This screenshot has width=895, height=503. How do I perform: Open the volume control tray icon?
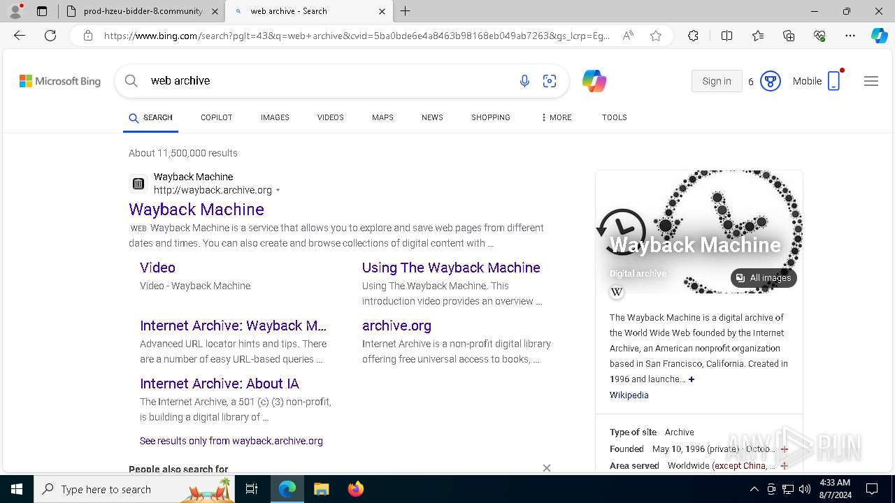pyautogui.click(x=805, y=489)
